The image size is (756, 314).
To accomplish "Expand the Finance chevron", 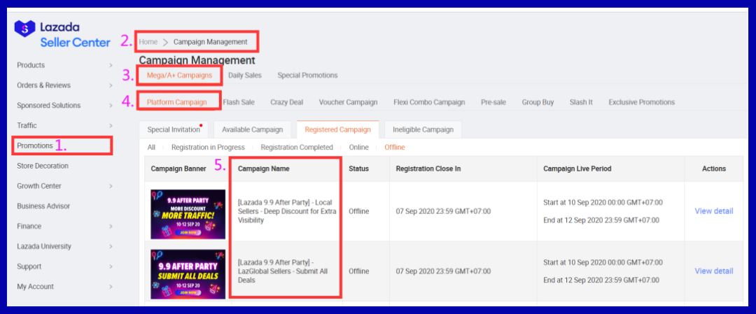I will [111, 227].
